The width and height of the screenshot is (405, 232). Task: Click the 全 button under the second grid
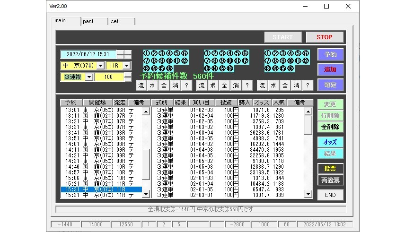[x=224, y=86]
